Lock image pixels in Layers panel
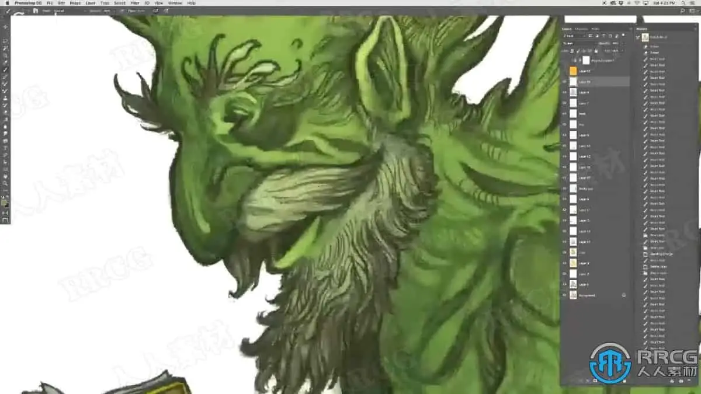The width and height of the screenshot is (701, 394). pyautogui.click(x=578, y=51)
